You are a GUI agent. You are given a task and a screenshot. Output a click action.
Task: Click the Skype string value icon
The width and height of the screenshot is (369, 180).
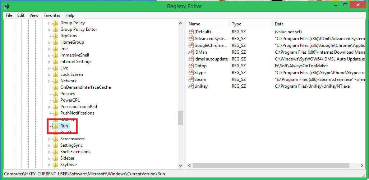click(191, 72)
